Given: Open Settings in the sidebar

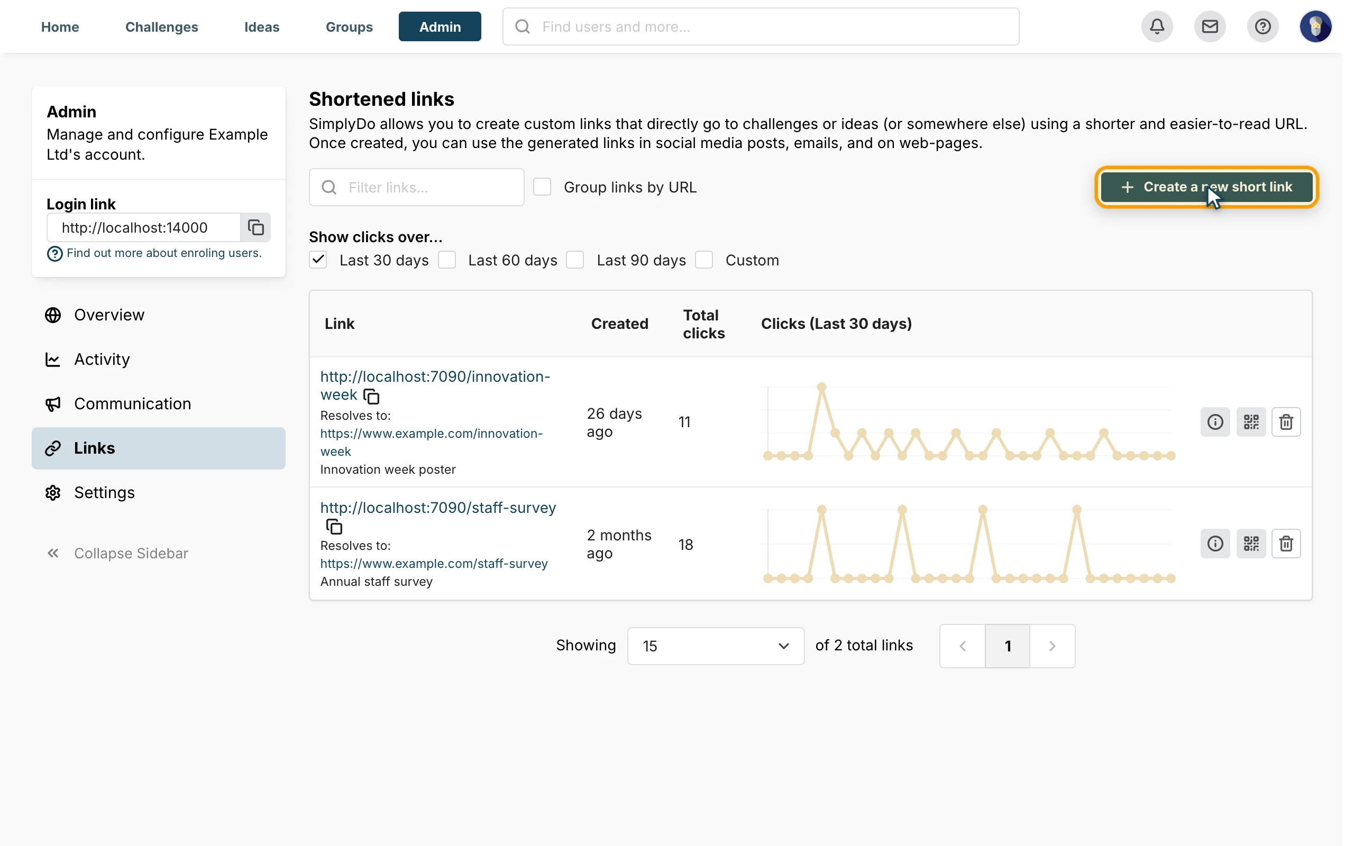Looking at the screenshot, I should tap(158, 492).
